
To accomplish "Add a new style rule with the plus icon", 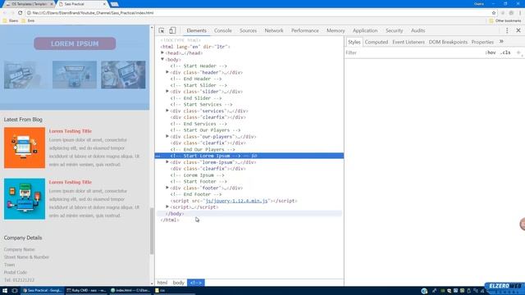I will pos(518,52).
